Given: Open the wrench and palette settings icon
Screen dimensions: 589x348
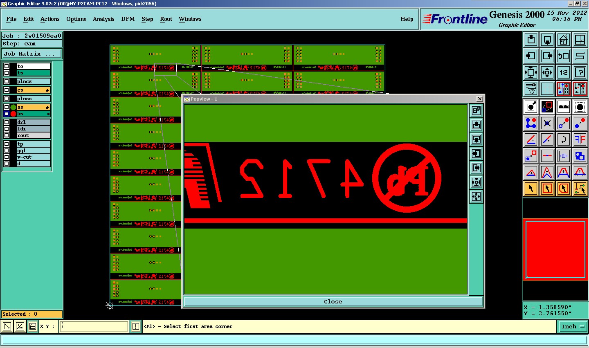Looking at the screenshot, I should (531, 89).
